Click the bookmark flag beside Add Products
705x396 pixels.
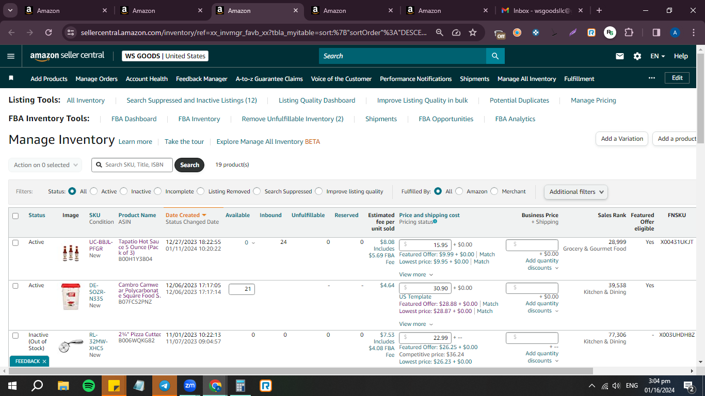(x=11, y=78)
